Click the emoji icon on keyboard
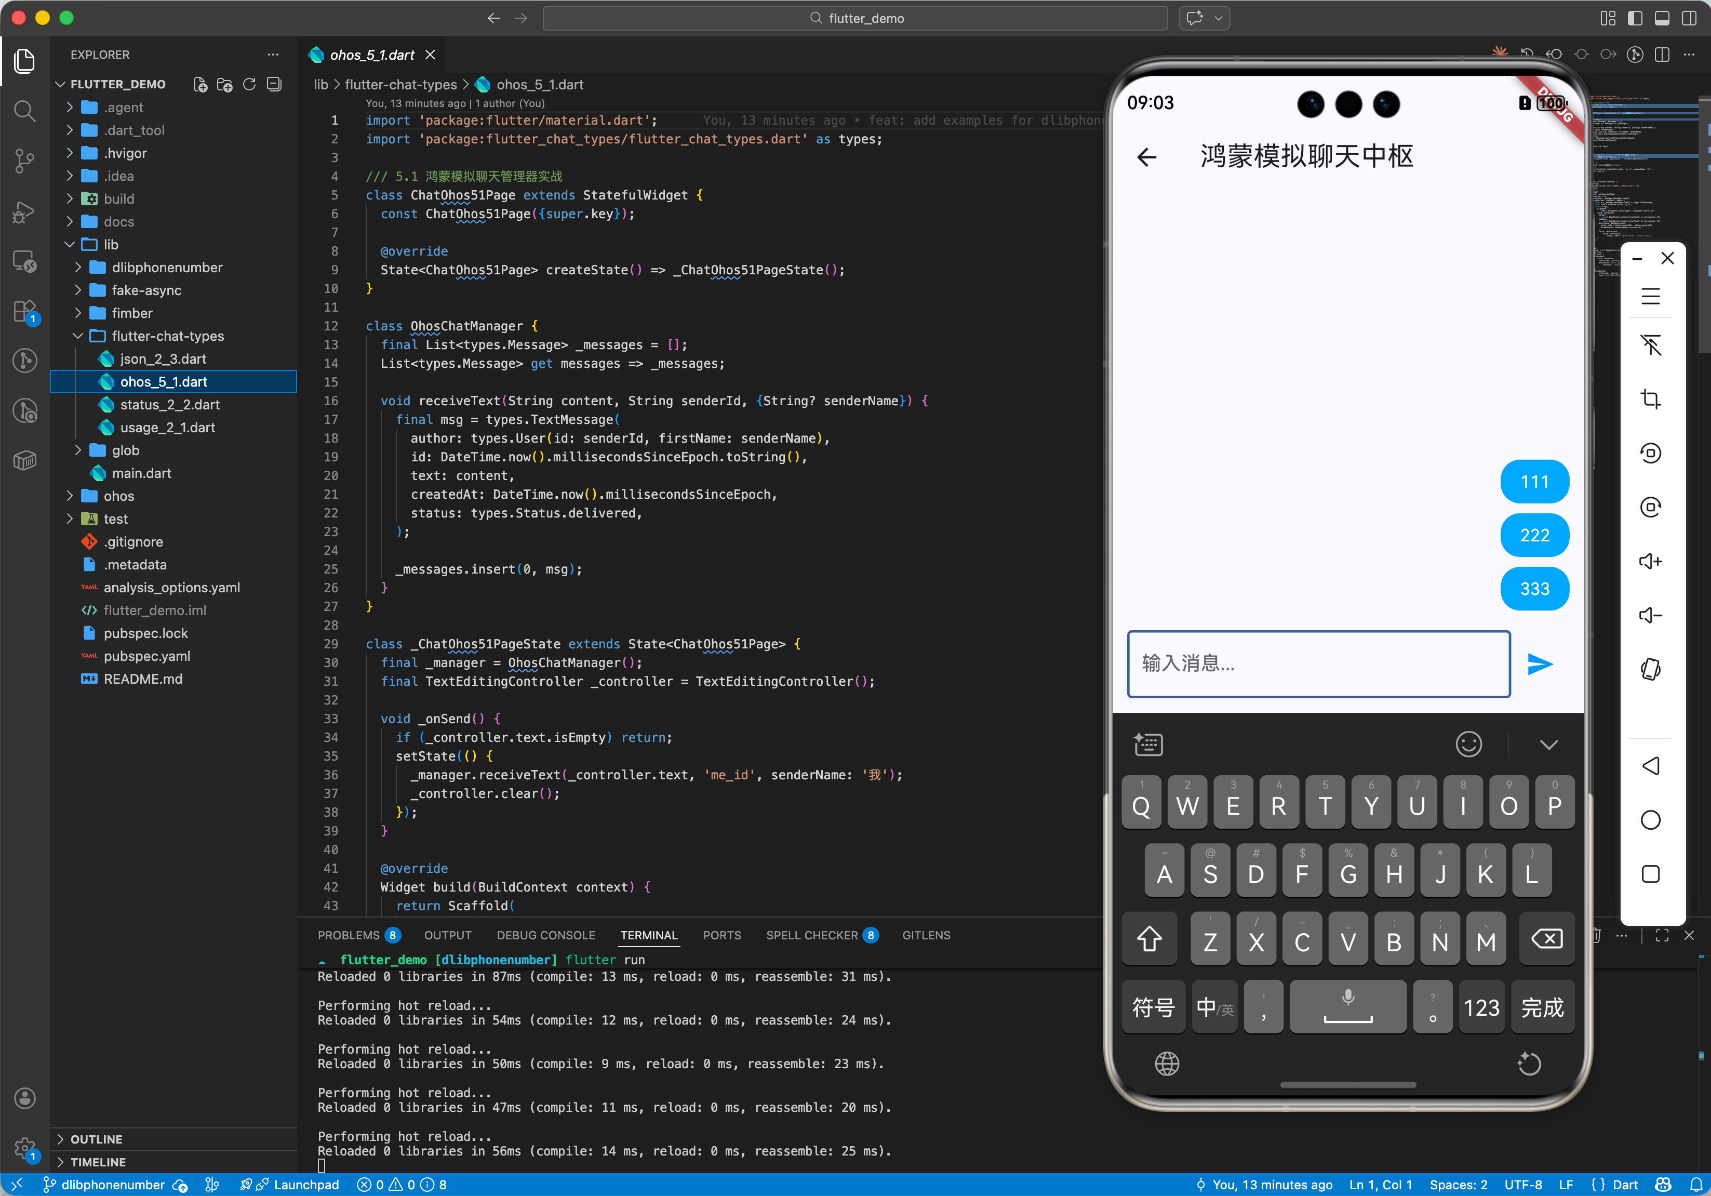1711x1196 pixels. [x=1468, y=743]
